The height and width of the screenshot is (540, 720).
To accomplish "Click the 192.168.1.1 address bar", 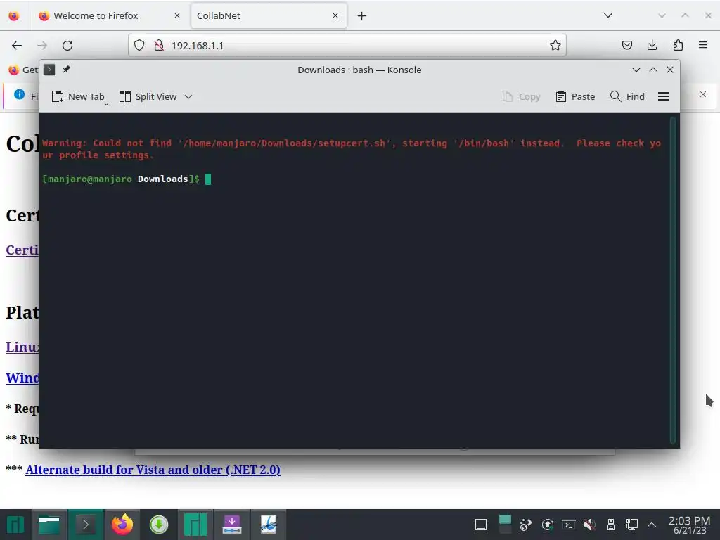I will (x=347, y=45).
